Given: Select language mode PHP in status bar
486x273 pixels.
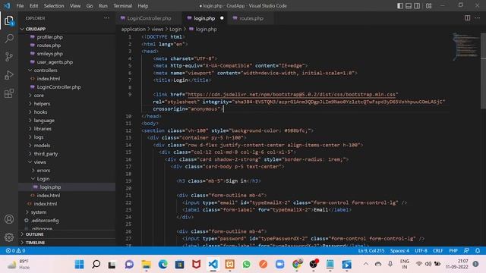Looking at the screenshot, I should tap(453, 250).
